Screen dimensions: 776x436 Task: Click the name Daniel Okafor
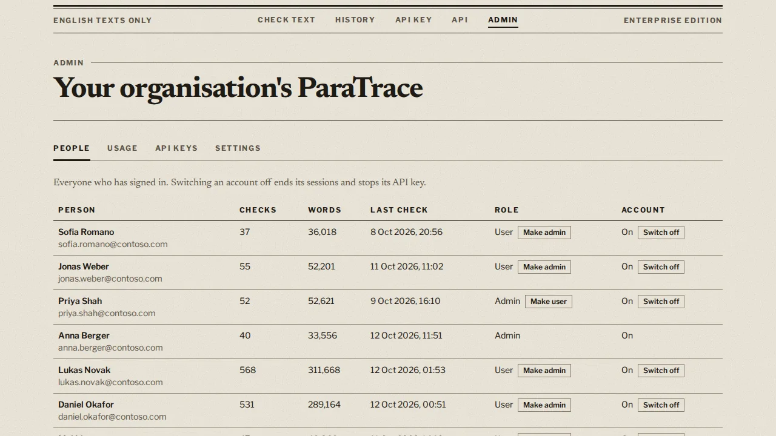tap(86, 405)
